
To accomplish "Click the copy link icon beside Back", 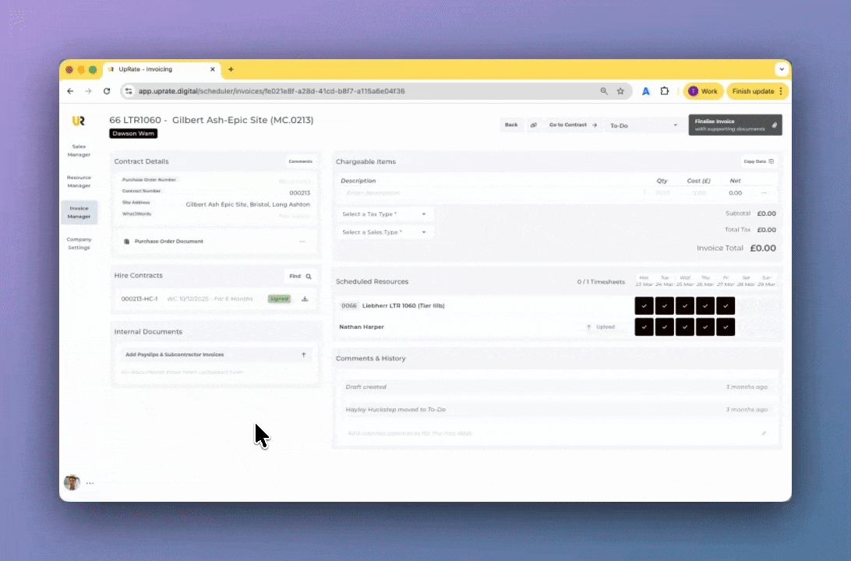I will (534, 125).
